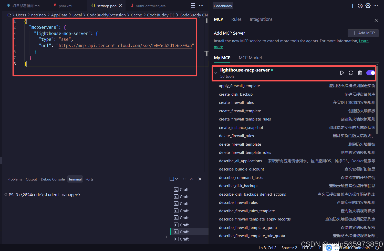Run the lighthouse-mcp-server play icon
Image resolution: width=384 pixels, height=251 pixels.
click(x=342, y=73)
